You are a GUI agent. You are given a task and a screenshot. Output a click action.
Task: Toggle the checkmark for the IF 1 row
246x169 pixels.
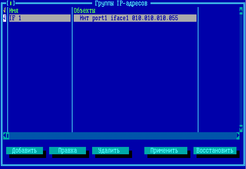(x=4, y=18)
